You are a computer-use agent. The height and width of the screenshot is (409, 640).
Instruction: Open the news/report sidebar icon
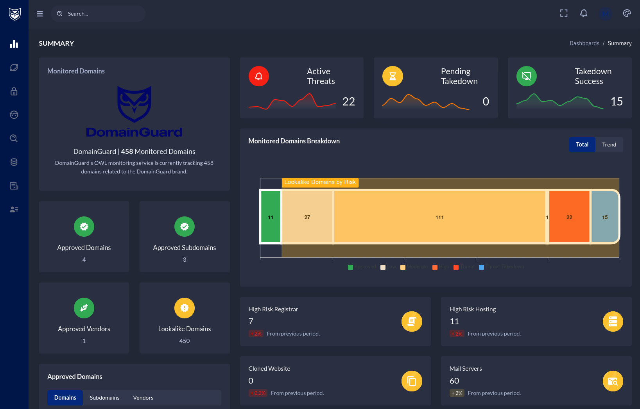coord(14,186)
